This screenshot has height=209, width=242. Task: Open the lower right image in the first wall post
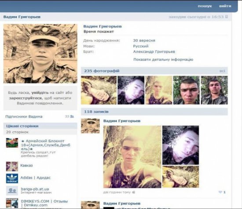pyautogui.click(x=180, y=177)
